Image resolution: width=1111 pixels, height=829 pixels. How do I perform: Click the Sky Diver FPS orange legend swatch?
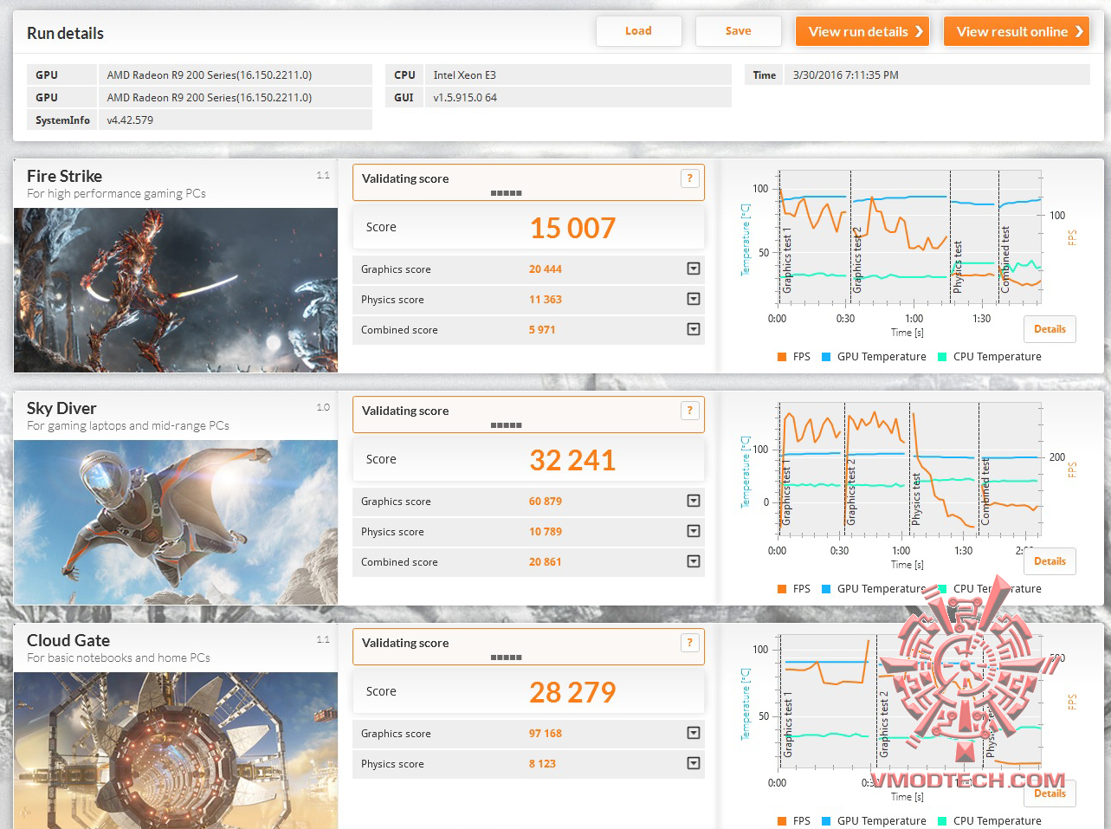click(x=782, y=589)
